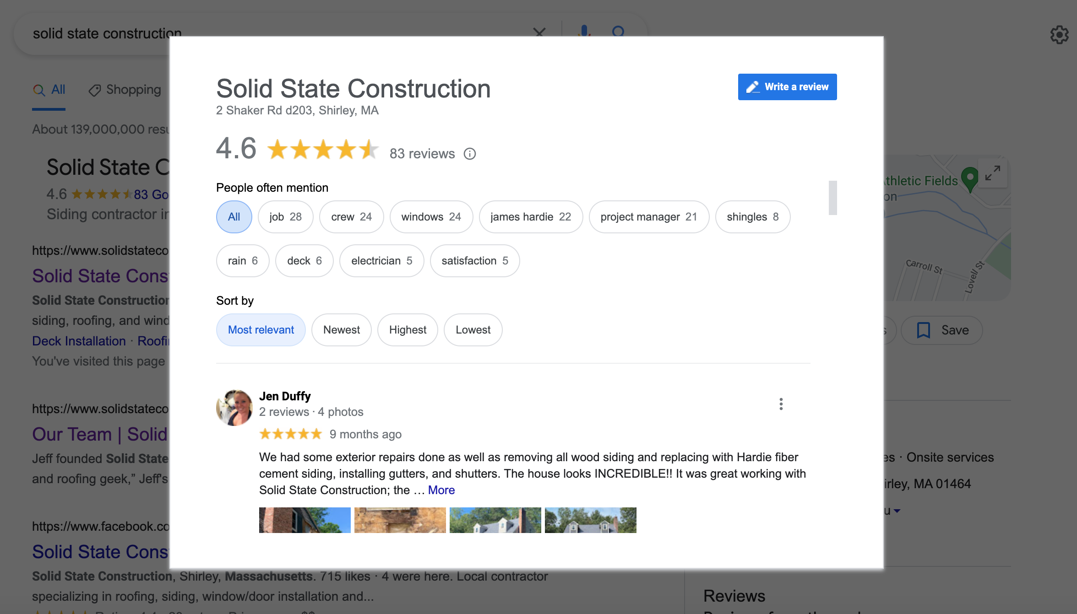
Task: Filter reviews by shingles 8
Action: coord(753,217)
